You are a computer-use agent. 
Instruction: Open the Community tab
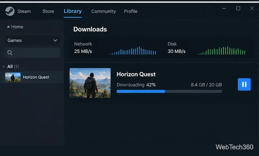point(104,11)
